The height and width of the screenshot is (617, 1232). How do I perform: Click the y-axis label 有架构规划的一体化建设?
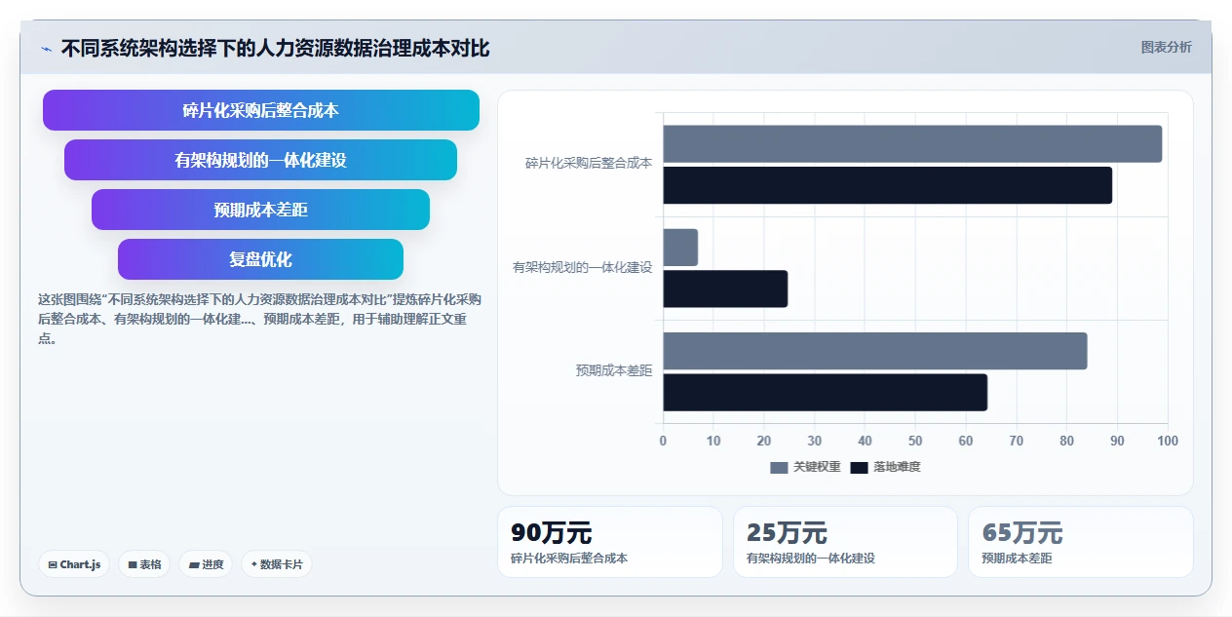583,267
